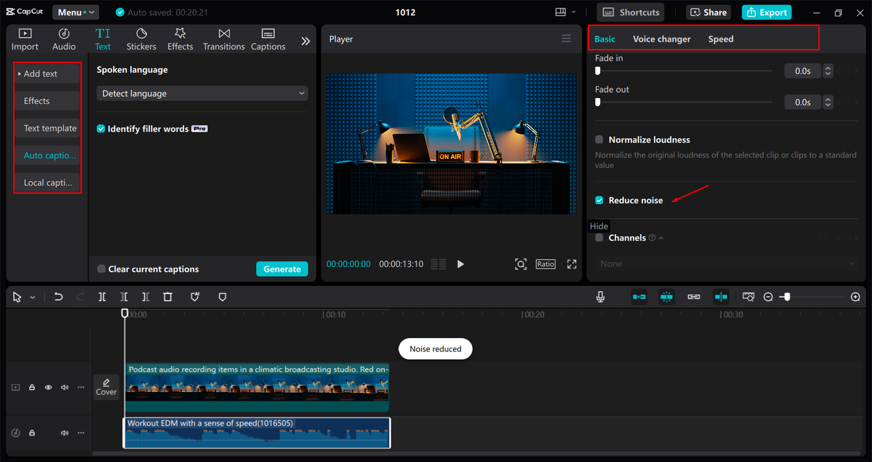Viewport: 872px width, 462px height.
Task: Expand more tools with double-chevron icon
Action: pyautogui.click(x=305, y=41)
